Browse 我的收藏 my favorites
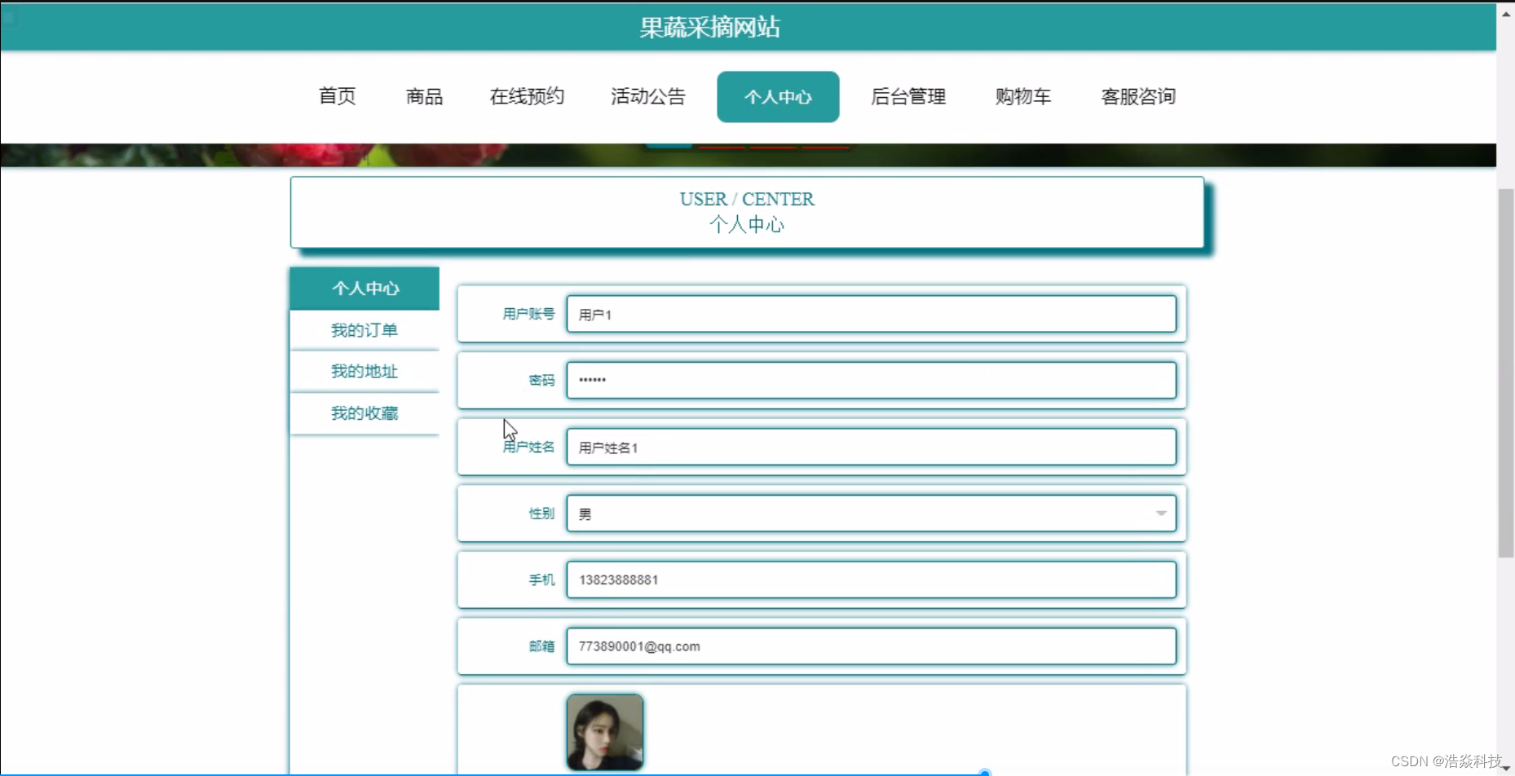The image size is (1515, 776). (364, 413)
